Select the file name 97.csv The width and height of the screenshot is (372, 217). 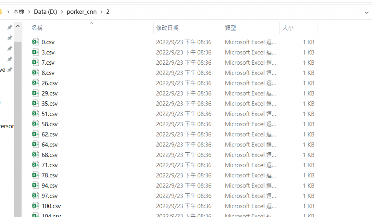[49, 196]
